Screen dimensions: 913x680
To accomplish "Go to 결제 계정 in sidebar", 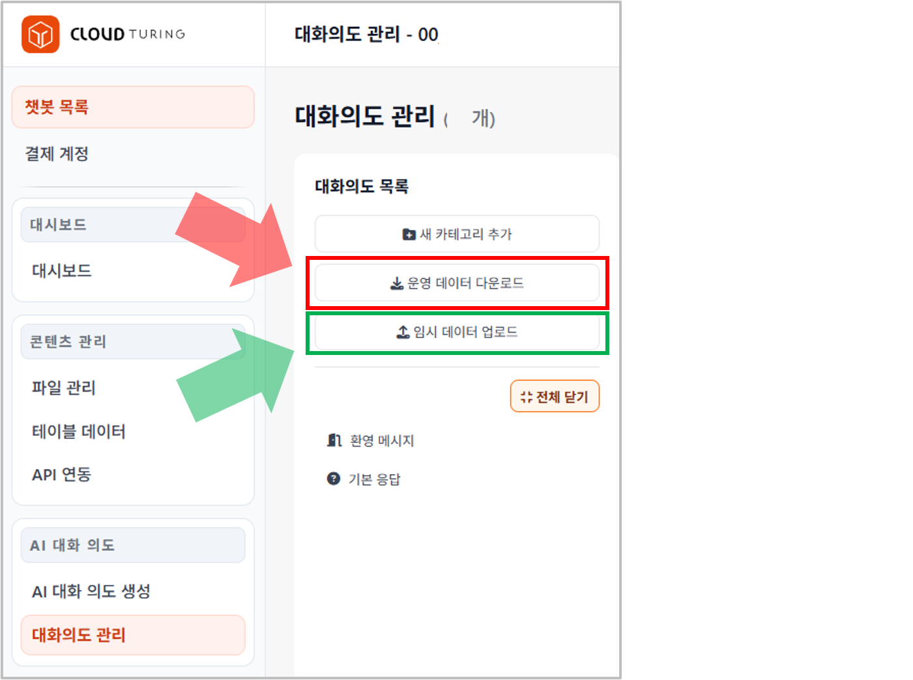I will (57, 154).
